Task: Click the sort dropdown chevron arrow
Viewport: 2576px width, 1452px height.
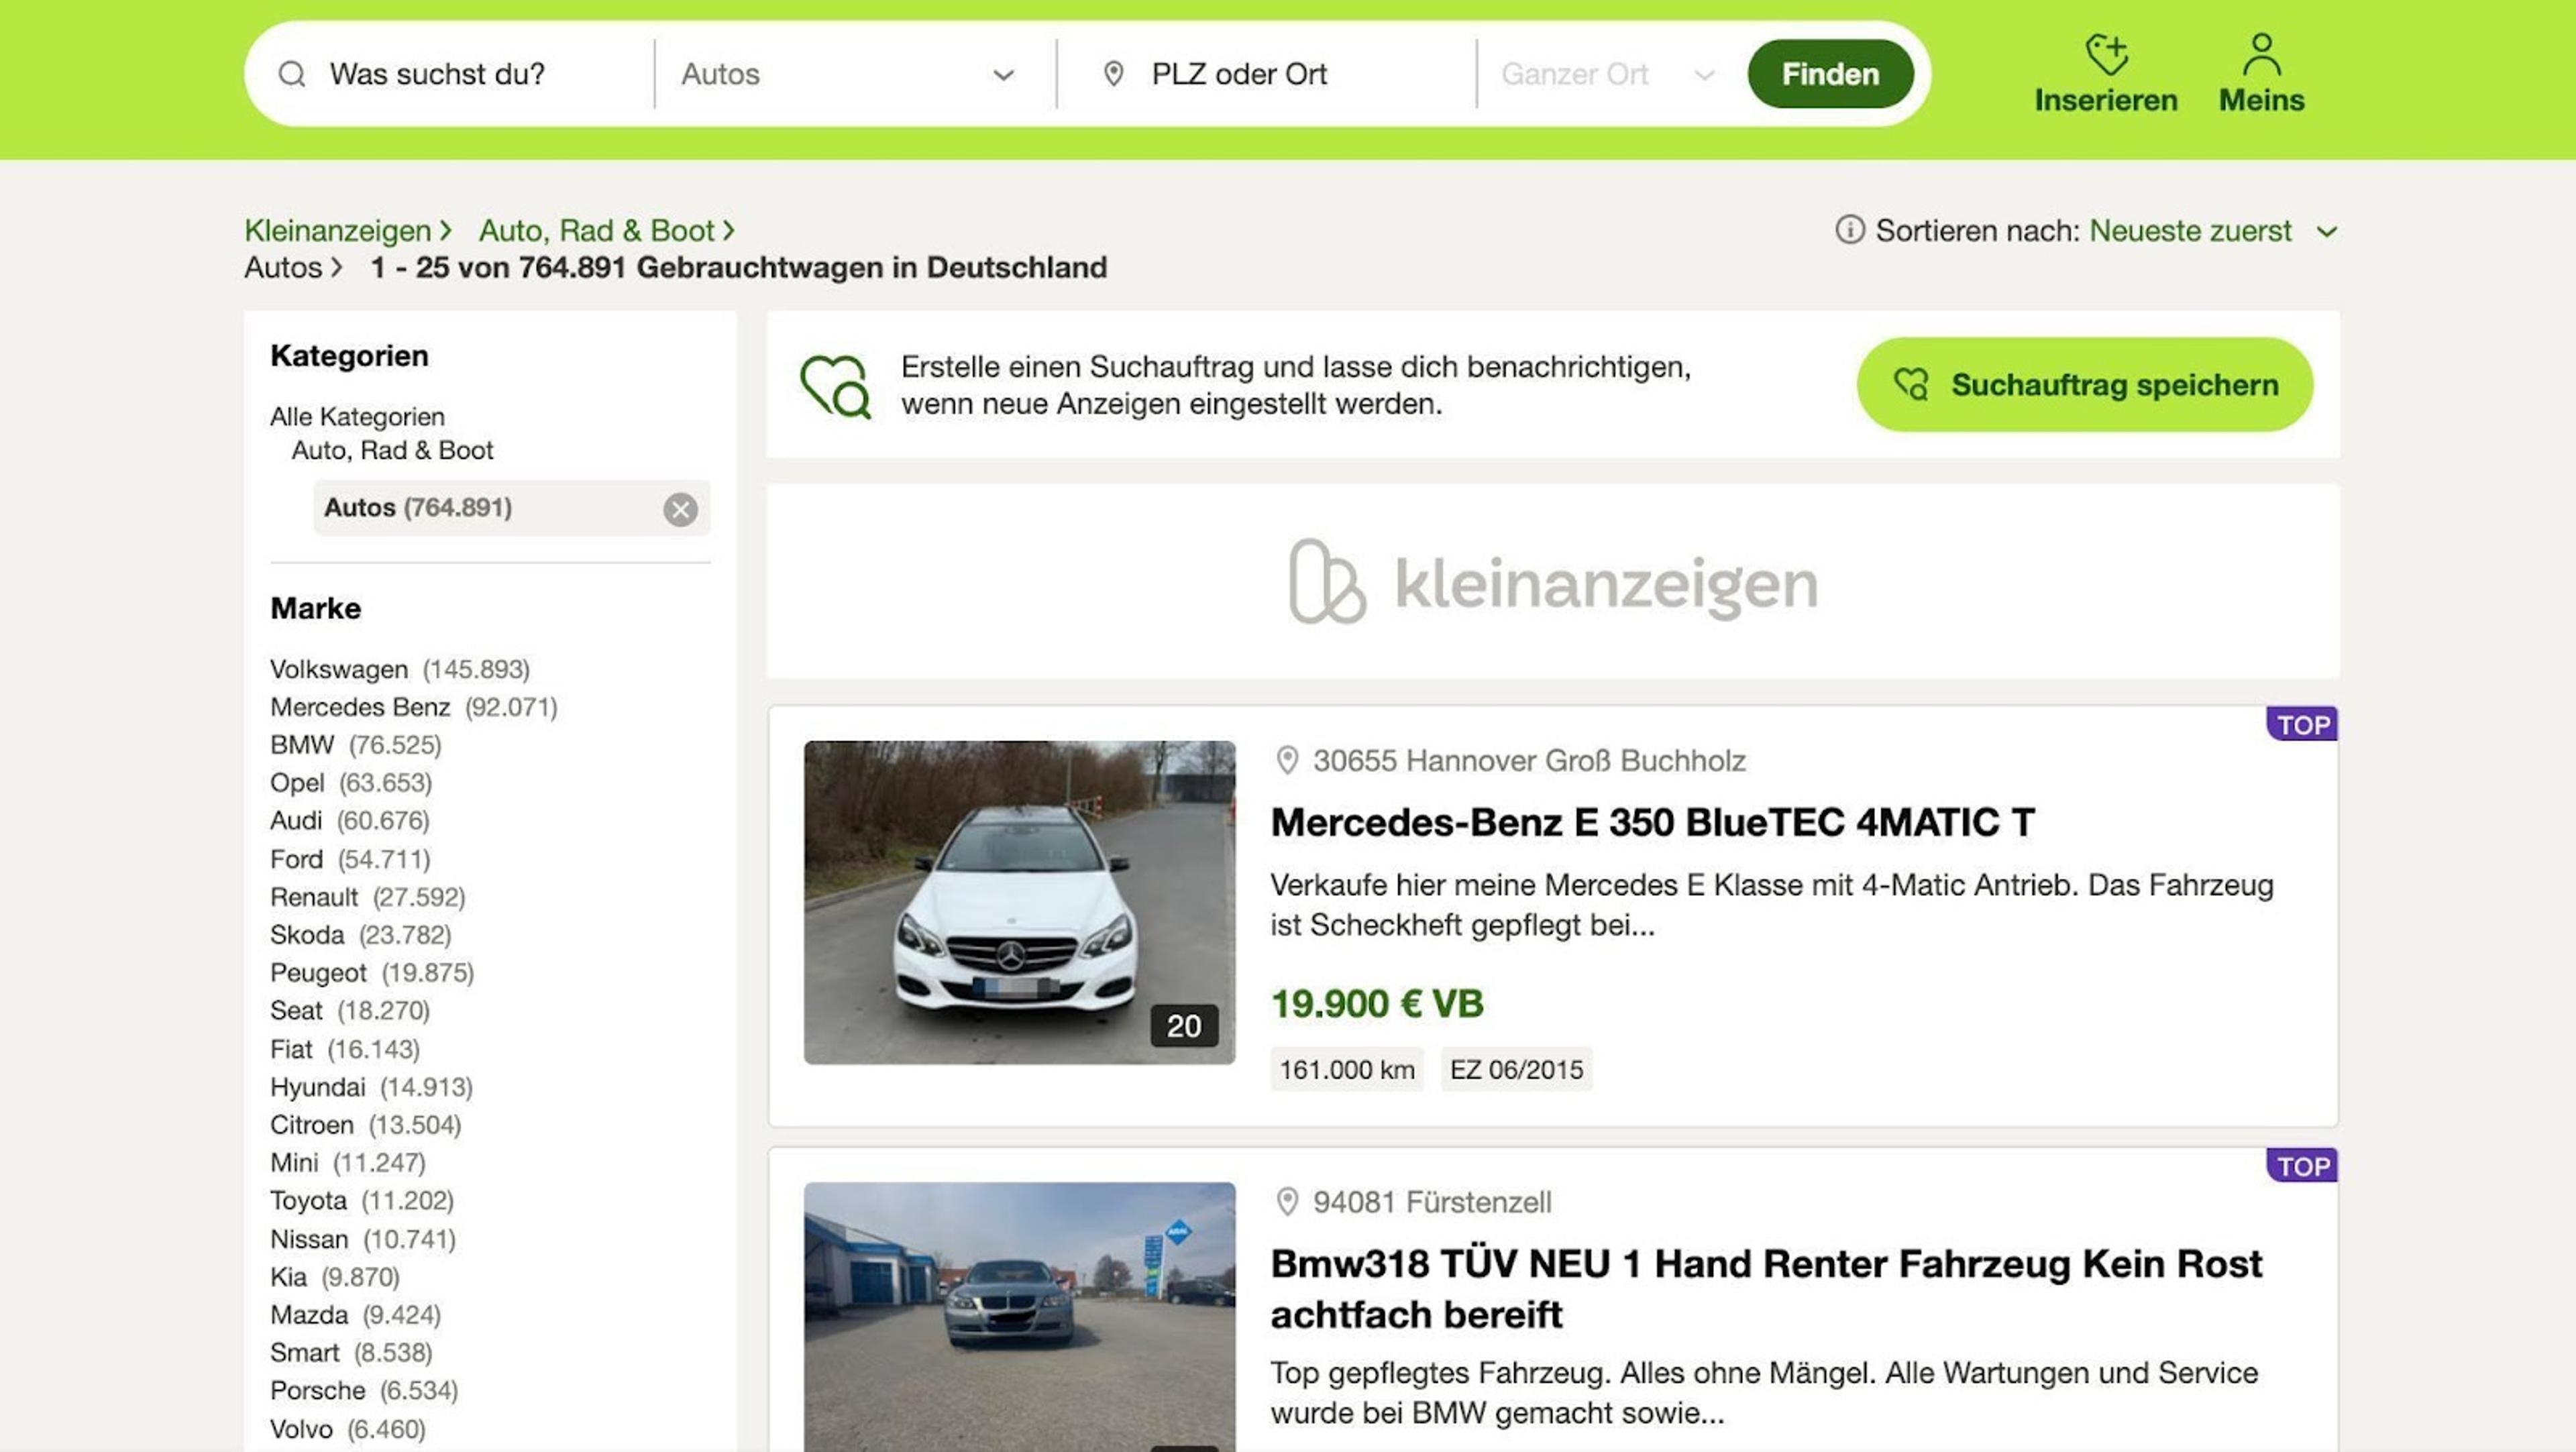Action: (x=2327, y=232)
